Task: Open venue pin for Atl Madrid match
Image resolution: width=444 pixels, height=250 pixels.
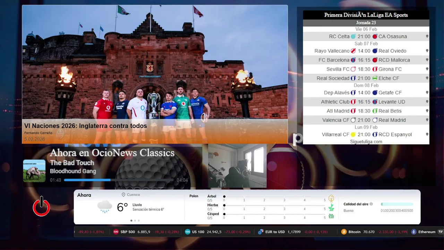Action: 427,111
